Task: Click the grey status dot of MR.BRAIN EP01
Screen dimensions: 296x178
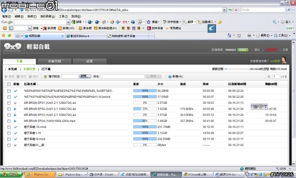Action: coord(15,103)
